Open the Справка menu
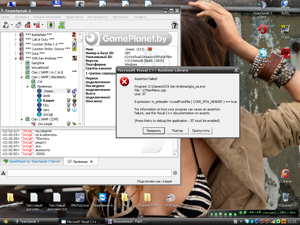300x225 pixels. (x=139, y=17)
